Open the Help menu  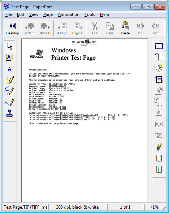(x=104, y=14)
